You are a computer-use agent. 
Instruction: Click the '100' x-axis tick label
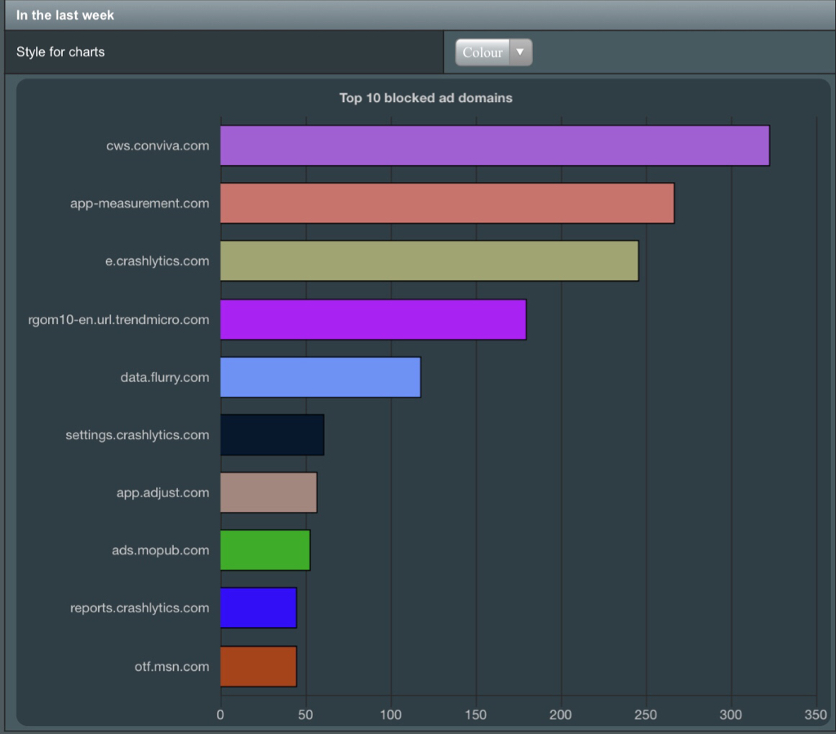pyautogui.click(x=391, y=714)
